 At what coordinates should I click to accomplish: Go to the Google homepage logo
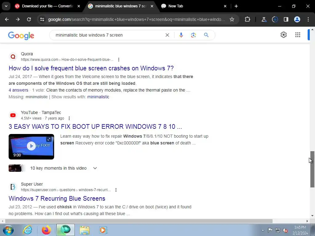pos(21,36)
